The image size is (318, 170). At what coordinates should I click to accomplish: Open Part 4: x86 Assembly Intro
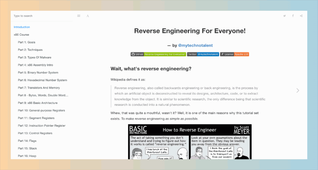tap(35, 65)
